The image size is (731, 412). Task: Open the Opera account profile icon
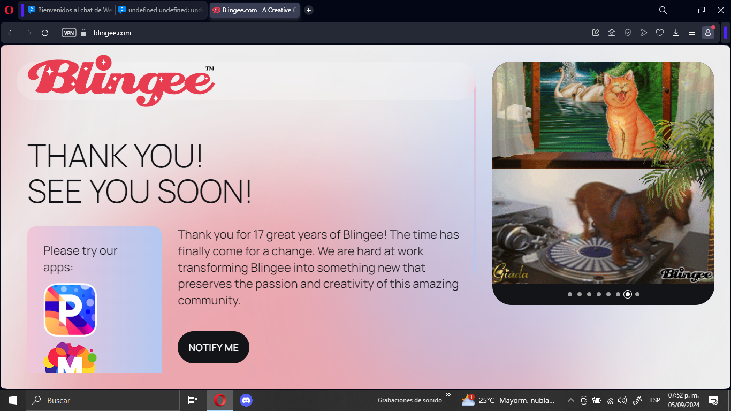point(708,33)
